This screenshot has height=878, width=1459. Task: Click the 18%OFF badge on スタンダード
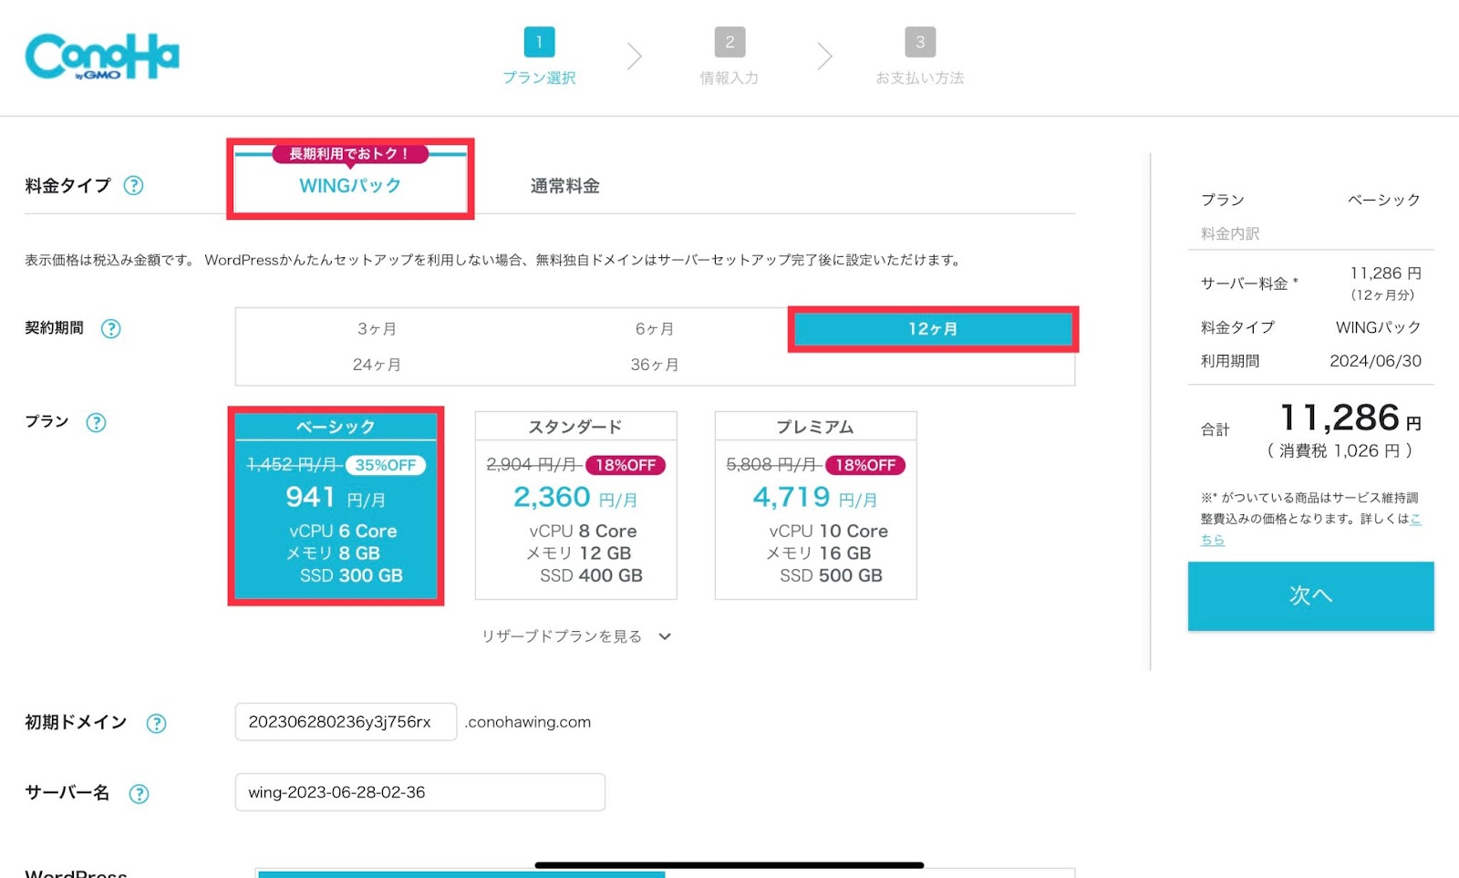pyautogui.click(x=626, y=465)
